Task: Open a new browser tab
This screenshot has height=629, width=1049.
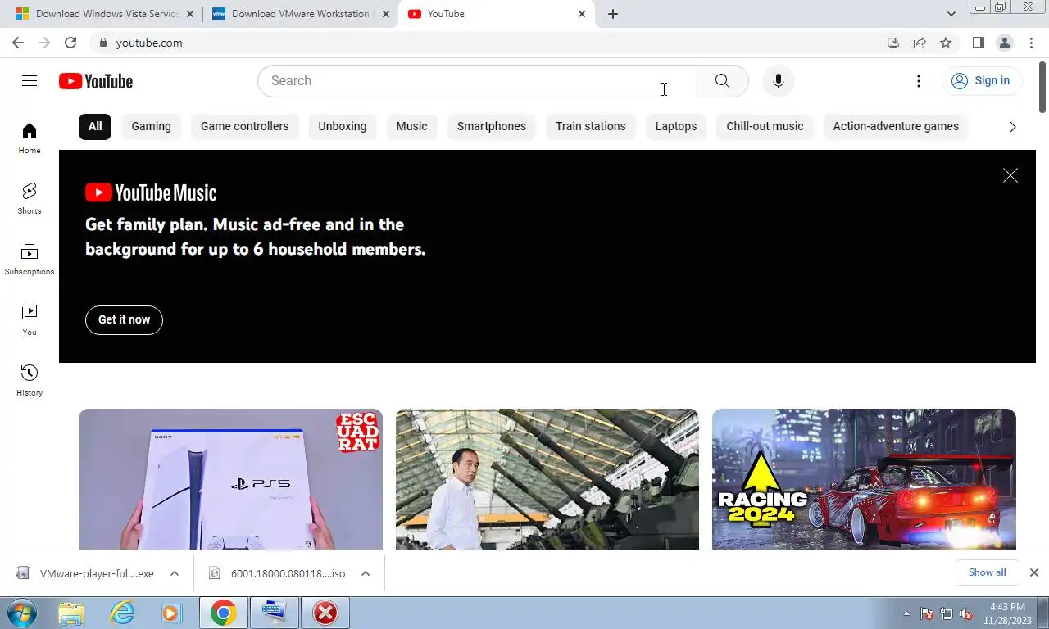Action: (612, 14)
